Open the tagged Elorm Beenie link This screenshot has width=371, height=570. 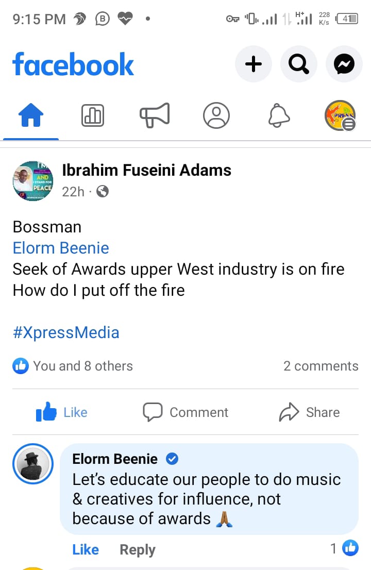[61, 248]
